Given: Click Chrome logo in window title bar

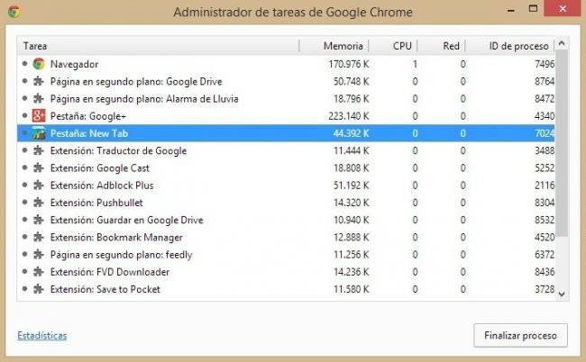Looking at the screenshot, I should pos(14,12).
